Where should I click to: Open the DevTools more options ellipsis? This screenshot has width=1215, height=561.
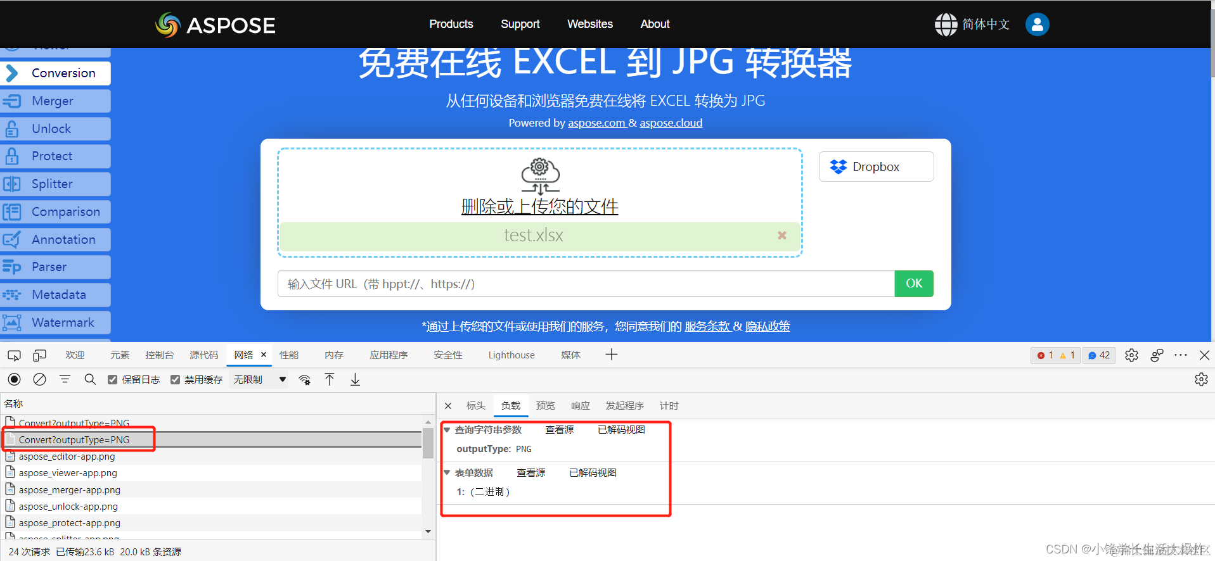[x=1180, y=355]
